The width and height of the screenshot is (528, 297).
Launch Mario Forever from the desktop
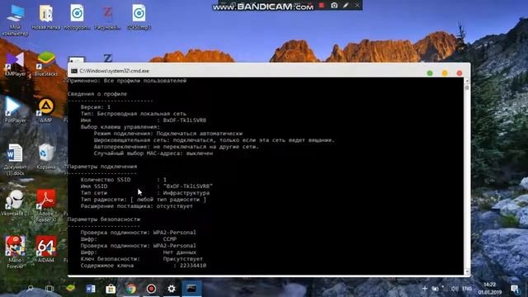[15, 252]
